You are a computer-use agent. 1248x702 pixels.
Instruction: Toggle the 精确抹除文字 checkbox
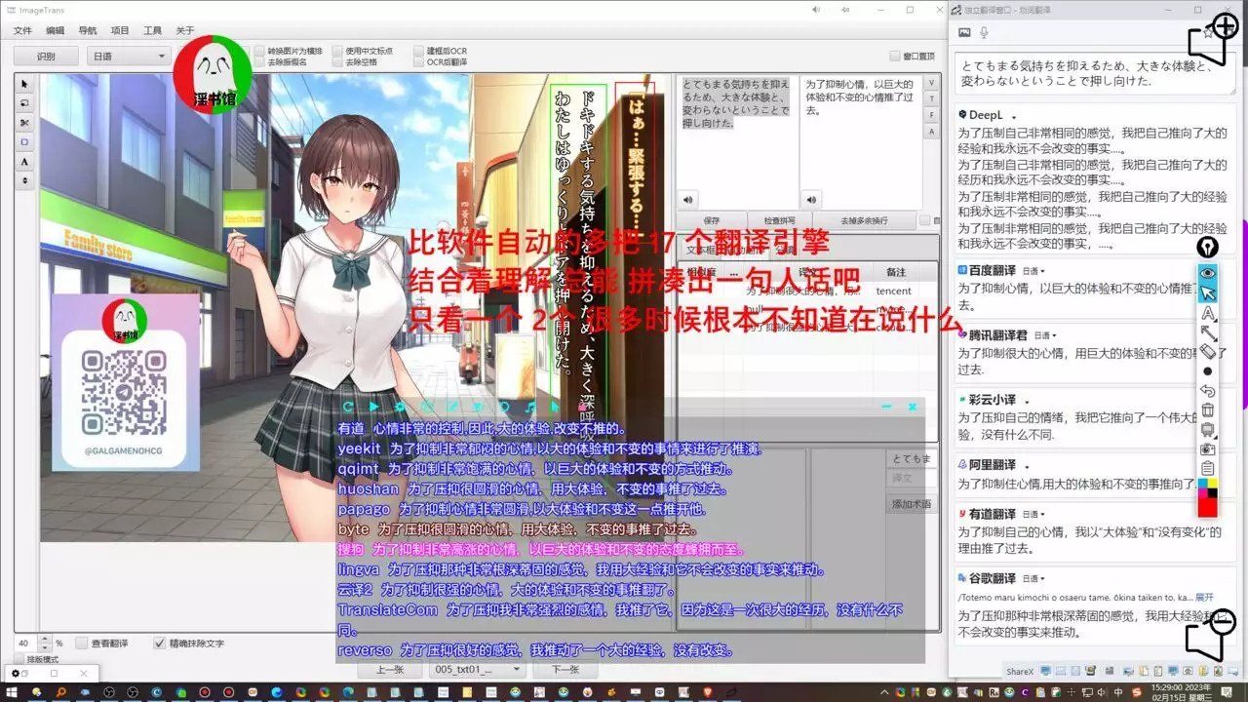(x=160, y=643)
